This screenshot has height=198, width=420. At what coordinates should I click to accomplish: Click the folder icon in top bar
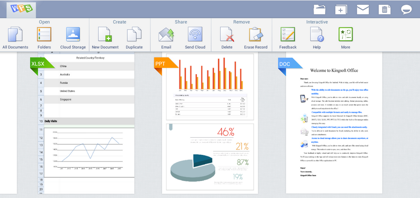(319, 9)
